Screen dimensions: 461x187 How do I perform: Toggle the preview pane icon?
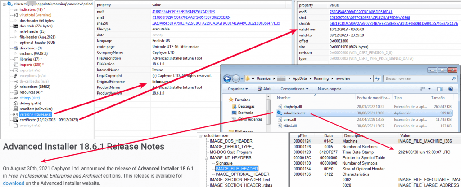click(x=439, y=89)
